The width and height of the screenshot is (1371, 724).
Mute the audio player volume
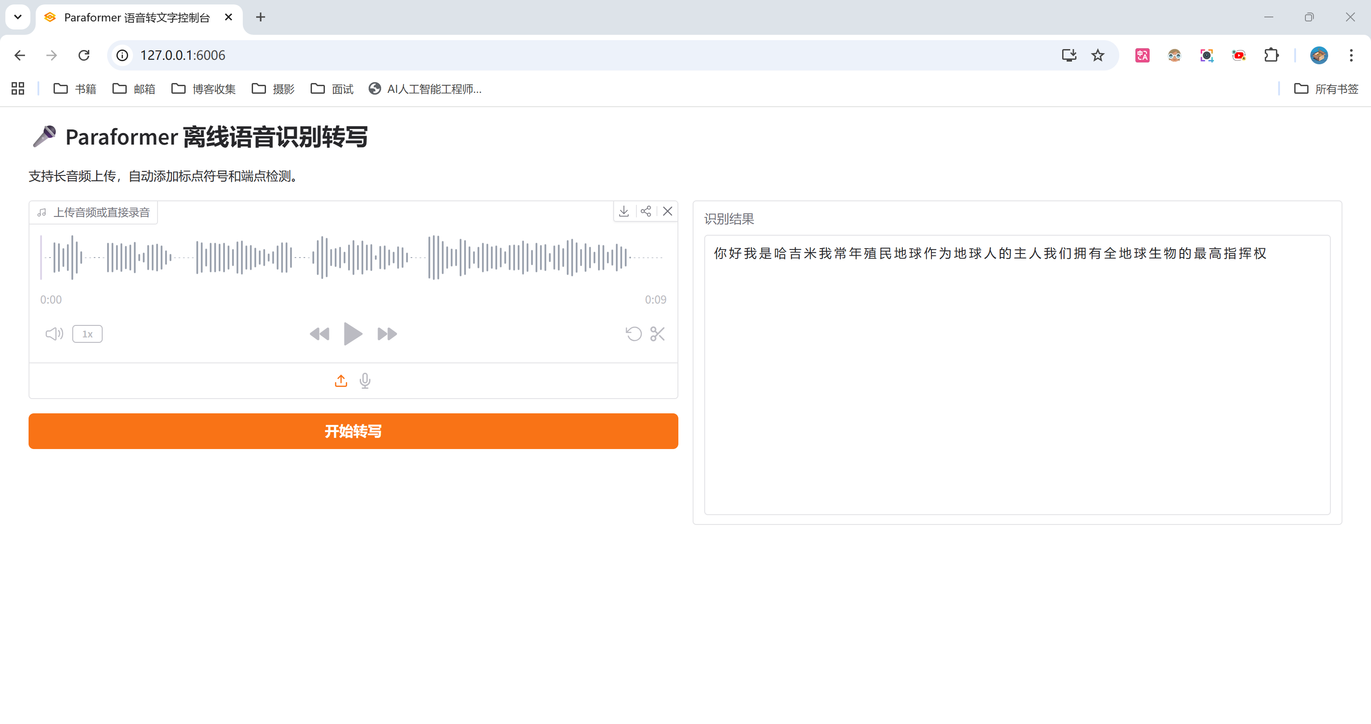(x=54, y=334)
